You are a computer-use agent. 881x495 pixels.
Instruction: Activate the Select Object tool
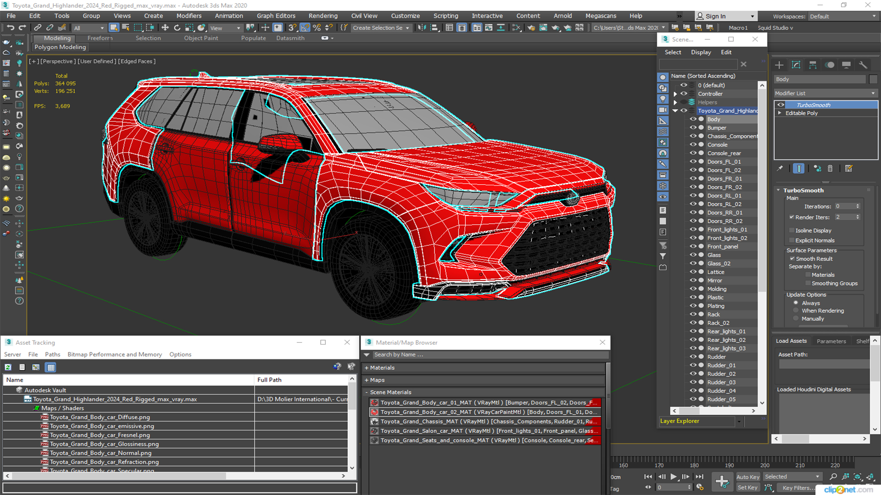click(114, 27)
